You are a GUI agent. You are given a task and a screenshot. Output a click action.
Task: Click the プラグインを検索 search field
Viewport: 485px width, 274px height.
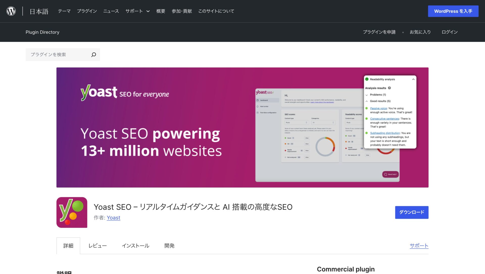point(58,54)
